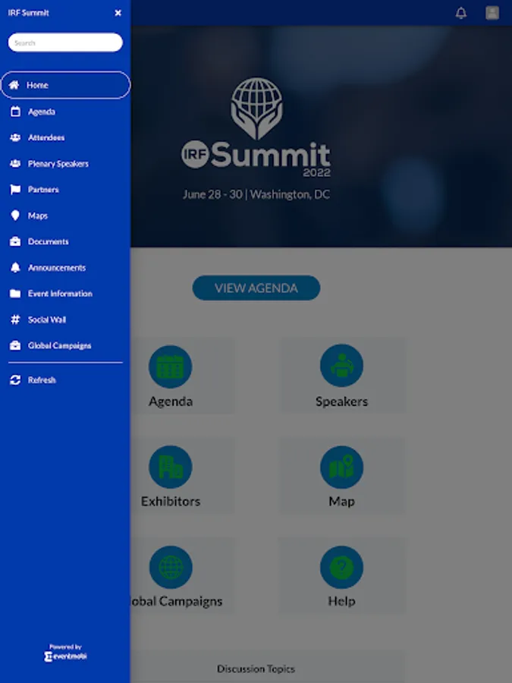Click the Help tile label
The height and width of the screenshot is (683, 512).
(341, 601)
